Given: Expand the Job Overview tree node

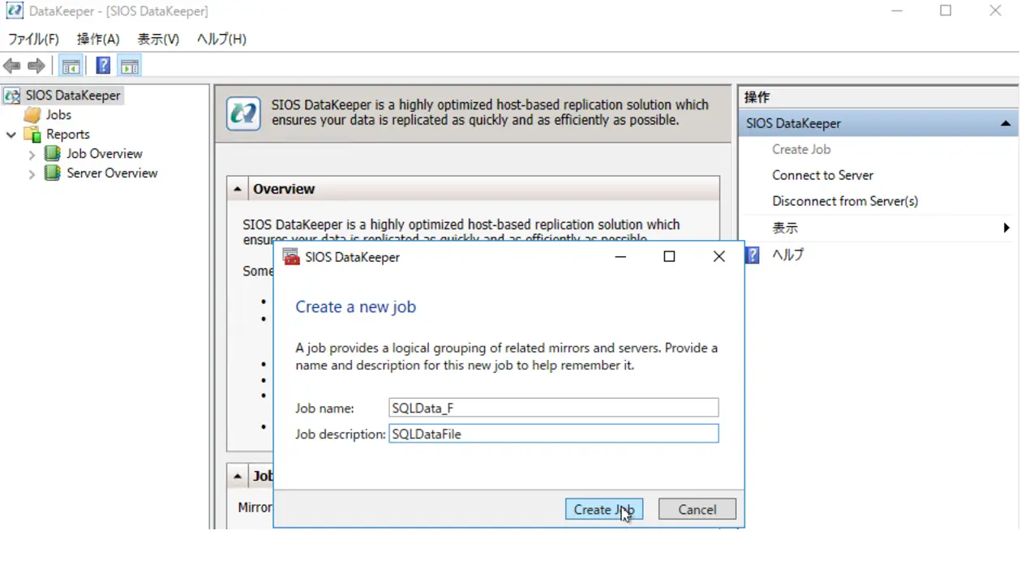Looking at the screenshot, I should point(32,154).
